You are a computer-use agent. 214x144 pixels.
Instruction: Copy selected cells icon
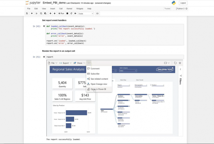point(41,14)
